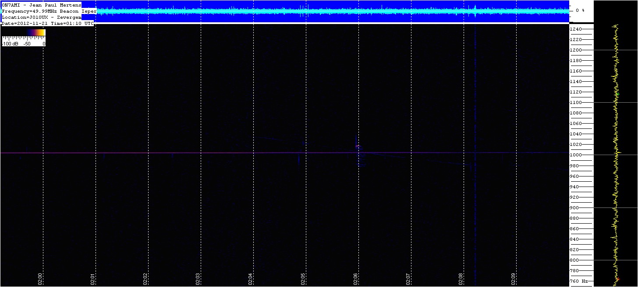Select the 800 Hz frequency scale label
Screen dimensions: 638x287
[575, 260]
